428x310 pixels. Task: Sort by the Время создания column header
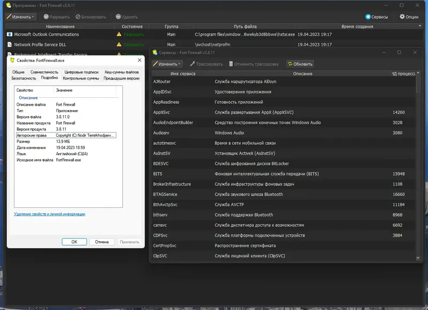pos(357,26)
